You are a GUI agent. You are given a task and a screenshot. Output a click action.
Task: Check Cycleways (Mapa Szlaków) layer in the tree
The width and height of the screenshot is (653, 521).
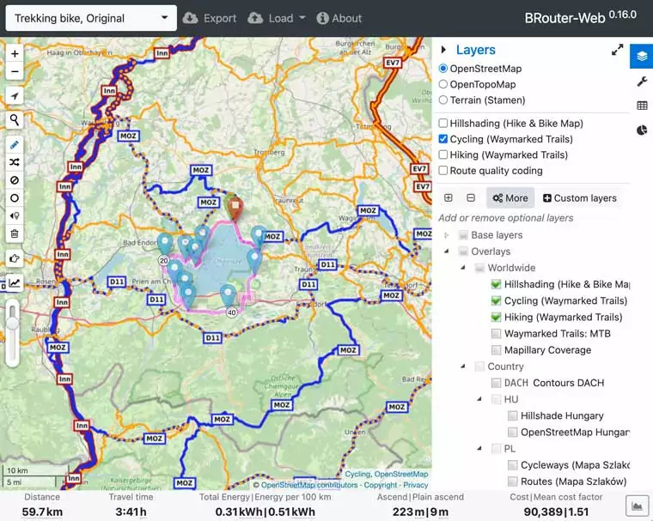(512, 465)
